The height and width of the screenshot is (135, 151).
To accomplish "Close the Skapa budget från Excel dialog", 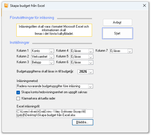I will (144, 5).
